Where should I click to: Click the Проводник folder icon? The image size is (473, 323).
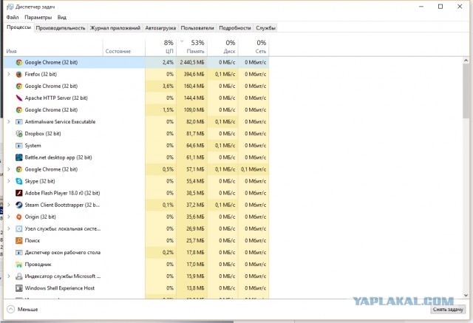(x=19, y=265)
